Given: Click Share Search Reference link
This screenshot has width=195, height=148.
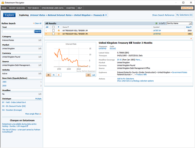Looking at the screenshot, I should tap(163, 15).
